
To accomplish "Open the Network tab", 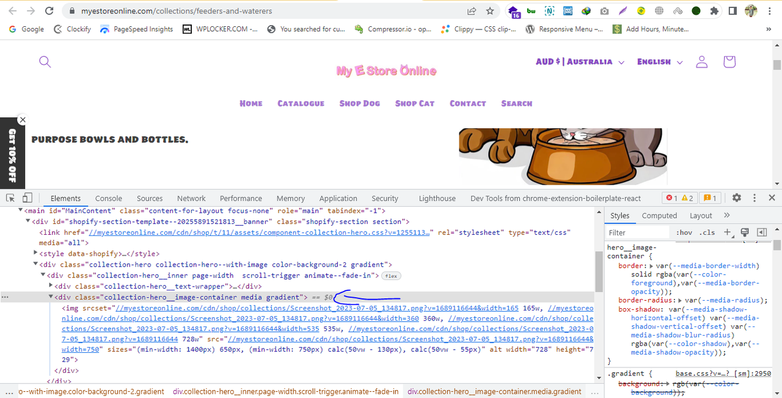I will point(191,198).
